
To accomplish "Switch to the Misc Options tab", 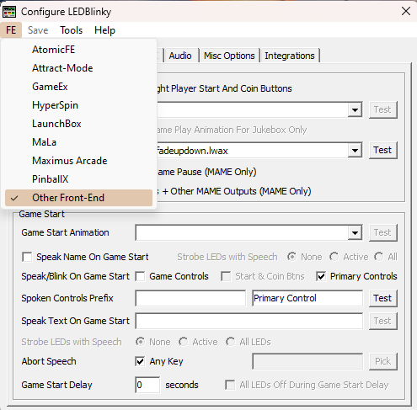I will coord(229,56).
